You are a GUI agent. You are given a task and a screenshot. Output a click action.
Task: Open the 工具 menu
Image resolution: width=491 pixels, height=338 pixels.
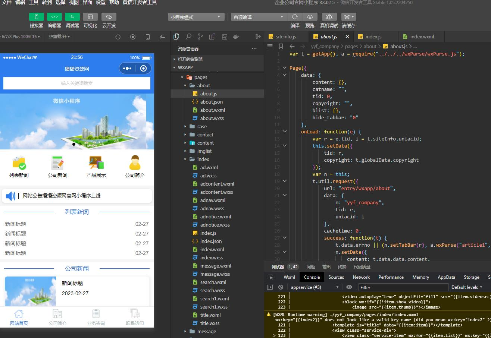34,3
